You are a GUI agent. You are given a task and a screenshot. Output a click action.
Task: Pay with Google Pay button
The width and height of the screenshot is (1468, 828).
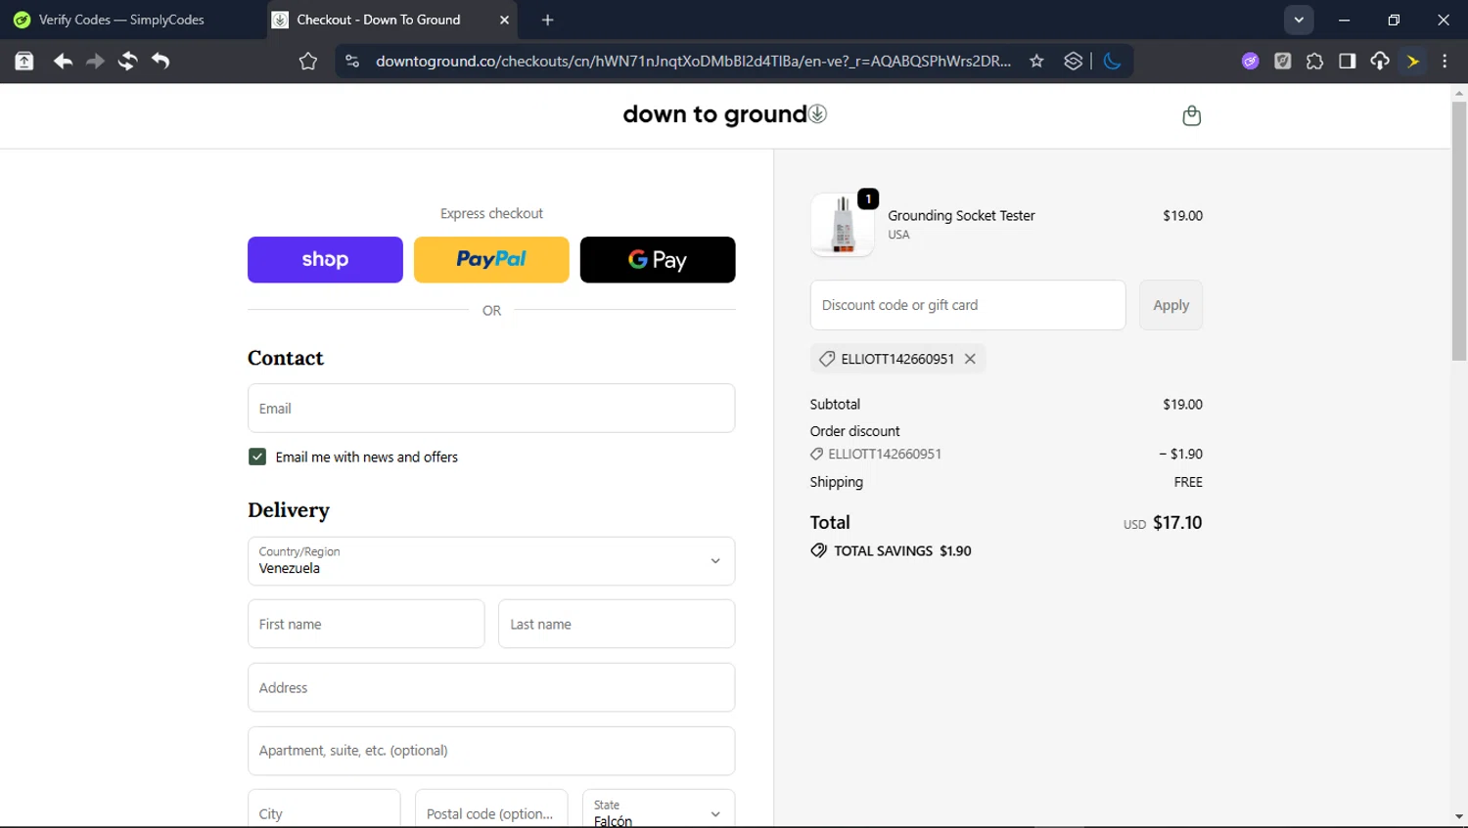tap(658, 260)
